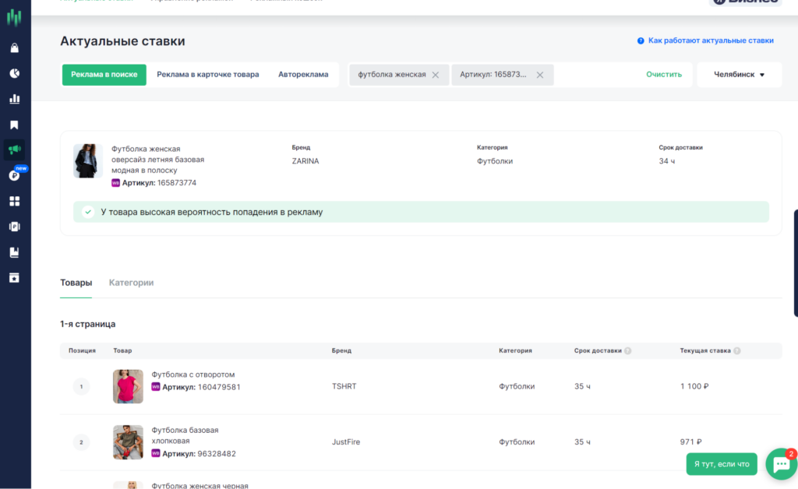Open 'Как работают актуальные ставки' help link
The height and width of the screenshot is (489, 798).
coord(710,40)
